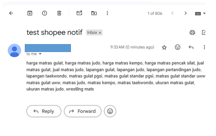Open message More options three dots
216x136 pixels.
coord(204,47)
